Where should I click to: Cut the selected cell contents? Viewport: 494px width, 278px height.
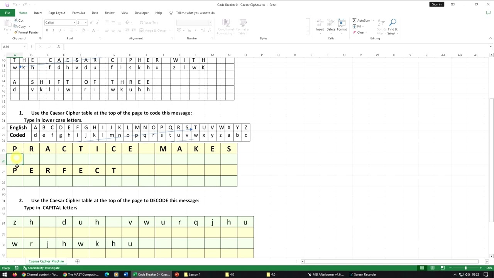(x=19, y=20)
